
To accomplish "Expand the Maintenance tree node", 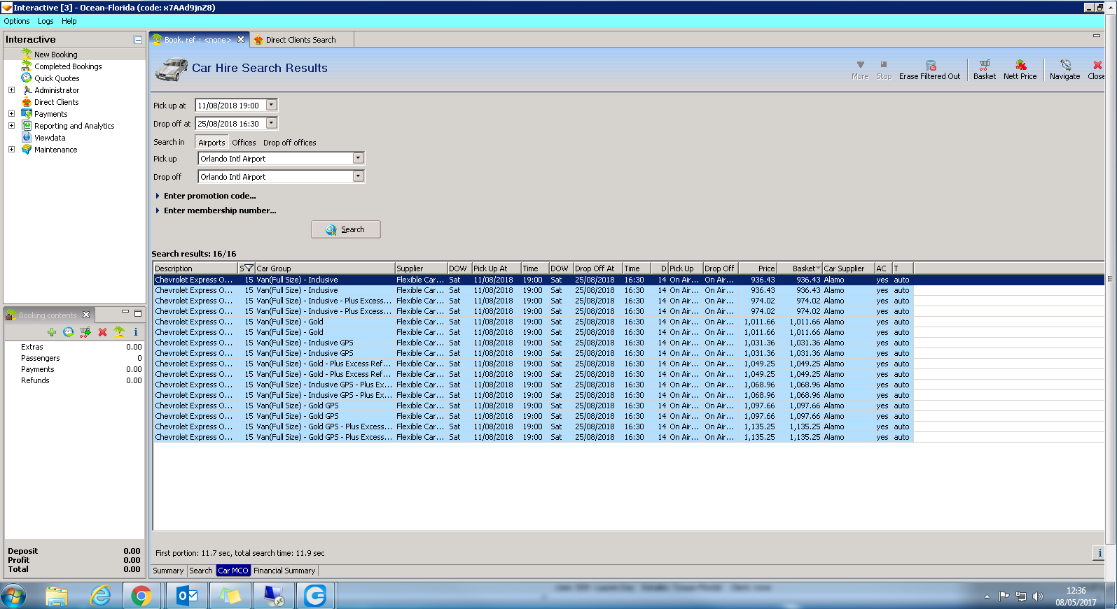I will (x=11, y=149).
